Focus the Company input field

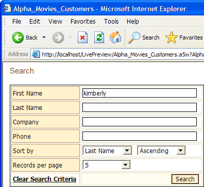pos(140,122)
